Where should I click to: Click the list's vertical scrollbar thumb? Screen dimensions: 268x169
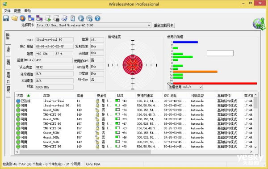coord(255,103)
